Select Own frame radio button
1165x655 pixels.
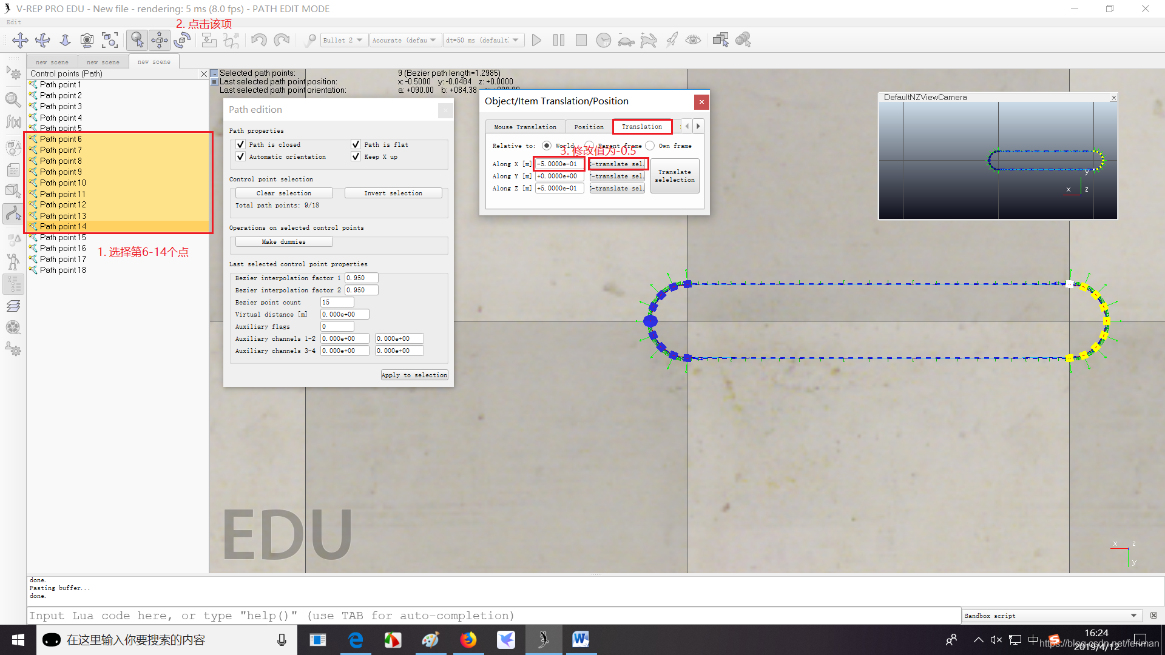650,146
